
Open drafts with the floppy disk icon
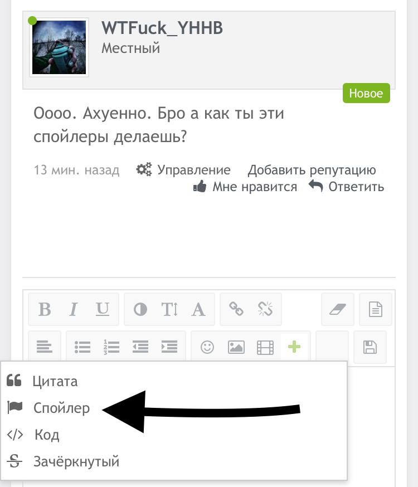[370, 347]
